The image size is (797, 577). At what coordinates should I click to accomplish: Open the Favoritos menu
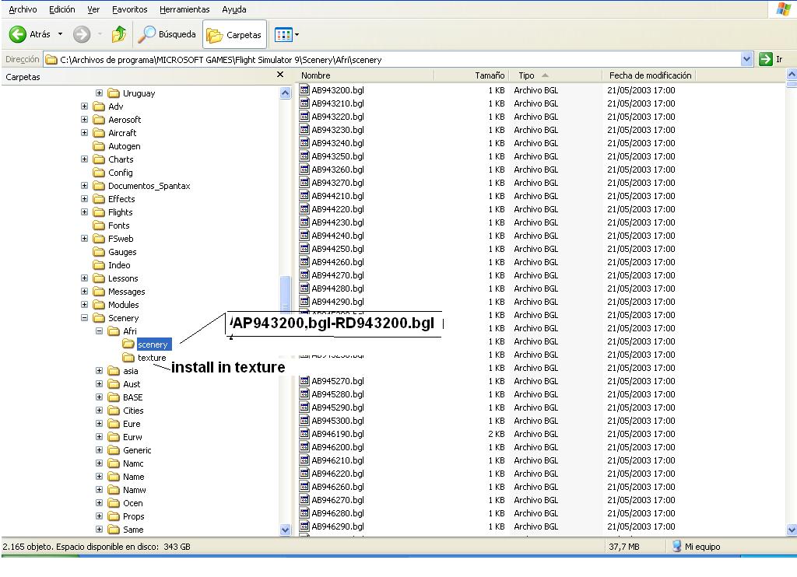point(130,9)
